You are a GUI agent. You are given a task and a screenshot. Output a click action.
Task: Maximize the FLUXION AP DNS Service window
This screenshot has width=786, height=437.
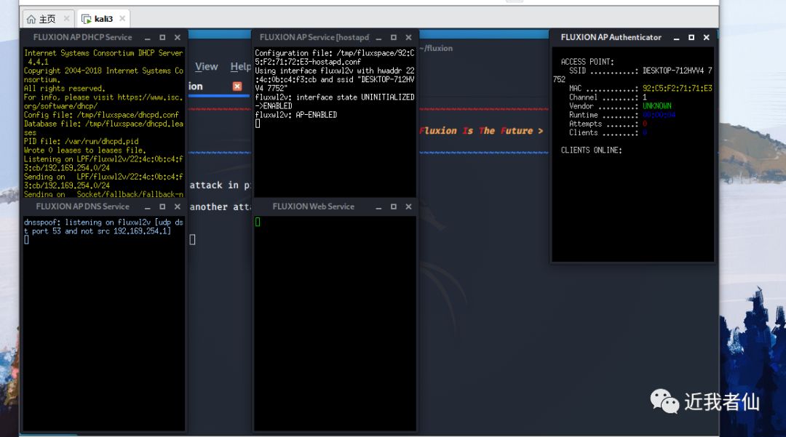click(x=162, y=207)
